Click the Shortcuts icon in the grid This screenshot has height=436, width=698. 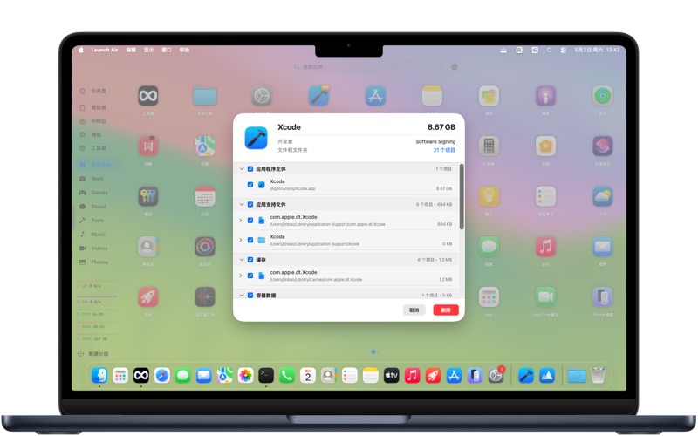[x=602, y=146]
